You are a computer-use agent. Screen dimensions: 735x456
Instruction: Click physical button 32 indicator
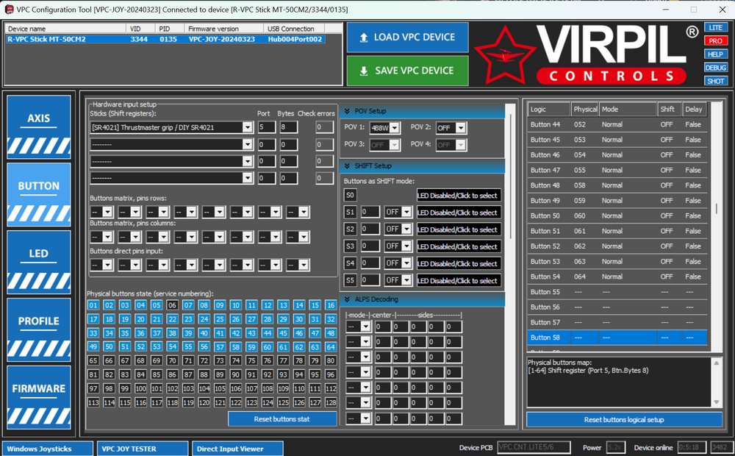(x=331, y=319)
